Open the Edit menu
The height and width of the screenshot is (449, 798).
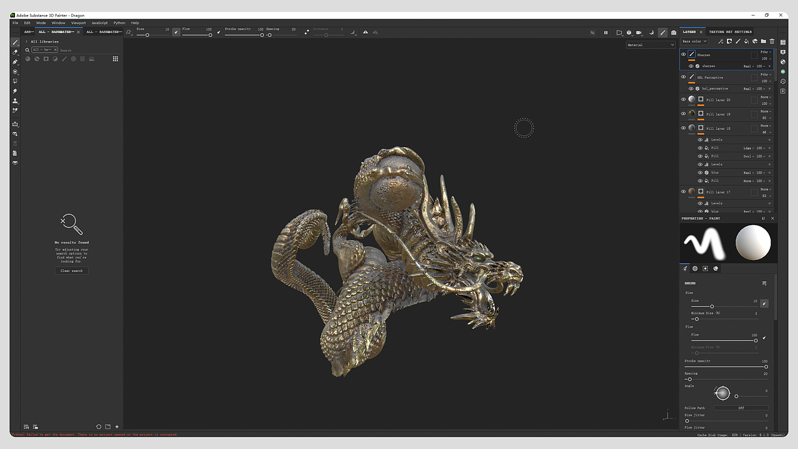[x=27, y=23]
